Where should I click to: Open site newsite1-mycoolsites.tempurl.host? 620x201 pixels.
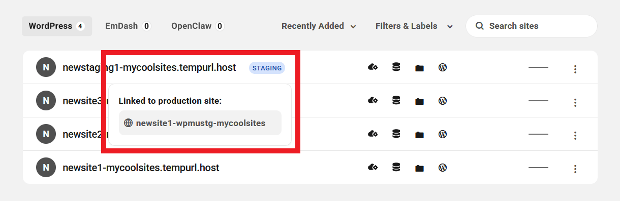click(141, 168)
